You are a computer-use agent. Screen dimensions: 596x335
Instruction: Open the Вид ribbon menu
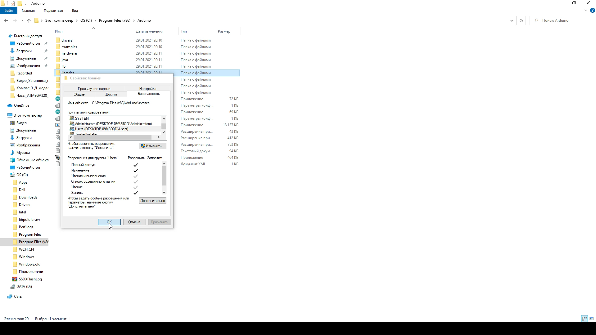click(x=74, y=10)
